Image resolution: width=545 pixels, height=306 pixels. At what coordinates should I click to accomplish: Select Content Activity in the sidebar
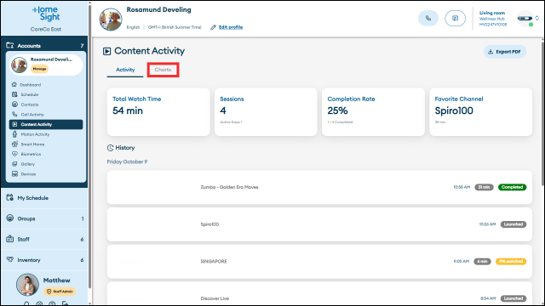click(46, 124)
